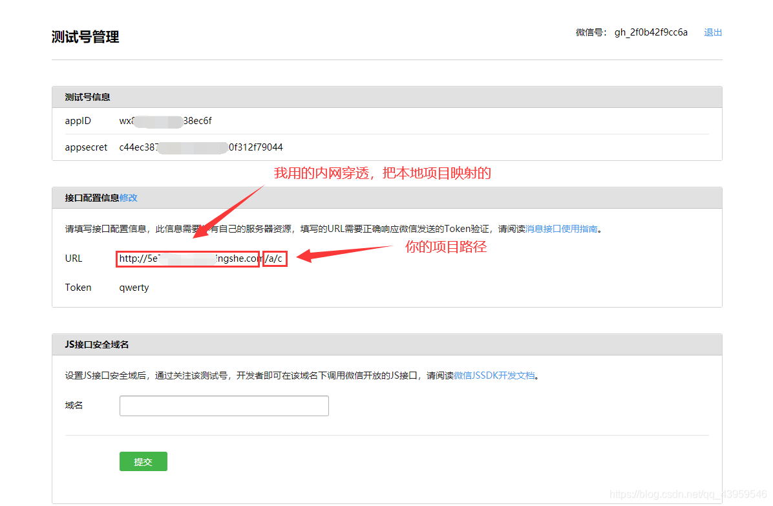773x506 pixels.
Task: Click the appID label
Action: (78, 121)
